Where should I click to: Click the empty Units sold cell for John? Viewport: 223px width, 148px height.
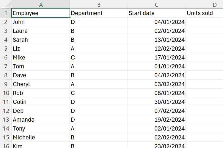tap(204, 22)
